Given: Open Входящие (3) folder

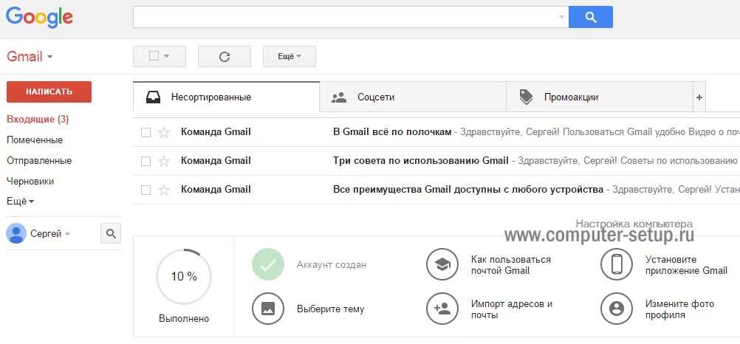Looking at the screenshot, I should pos(38,120).
